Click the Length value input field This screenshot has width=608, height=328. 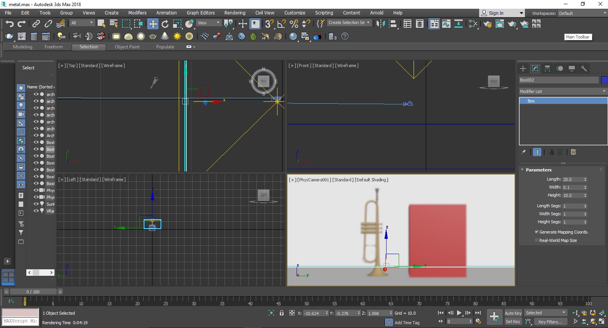click(572, 179)
